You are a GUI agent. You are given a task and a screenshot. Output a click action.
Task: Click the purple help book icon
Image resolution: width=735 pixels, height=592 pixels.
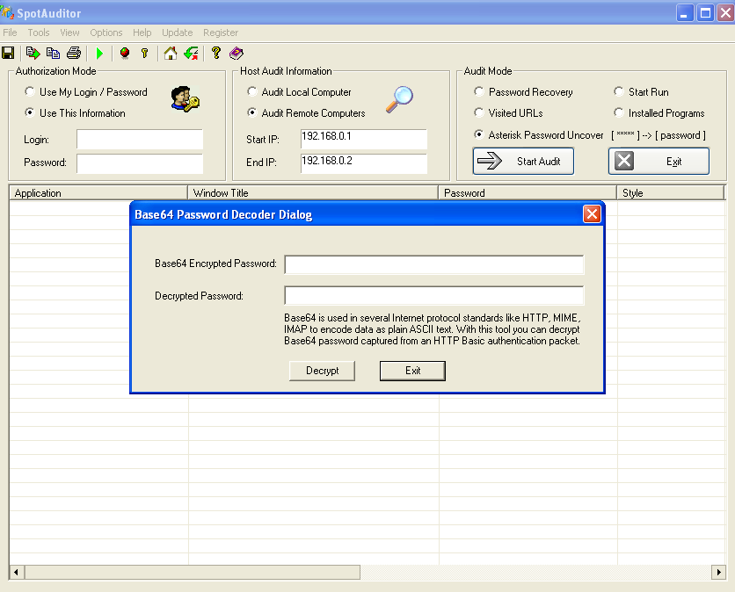(x=237, y=53)
